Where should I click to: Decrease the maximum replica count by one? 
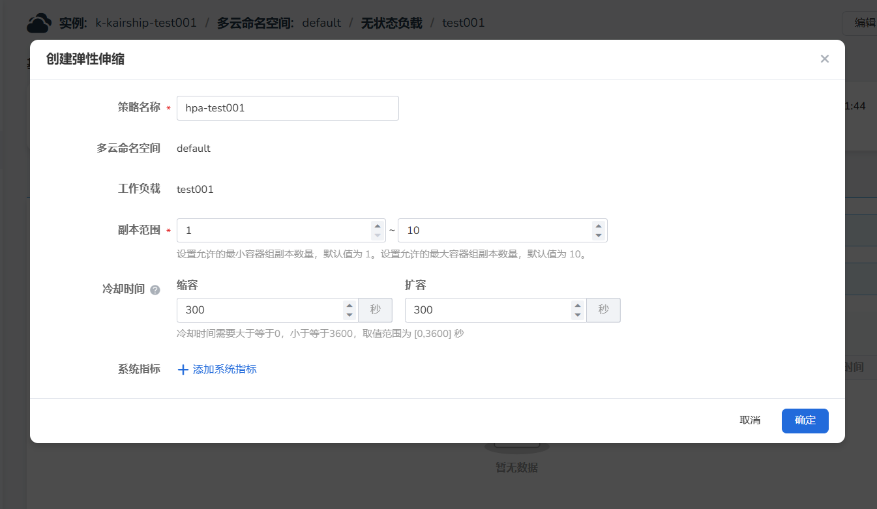point(598,235)
